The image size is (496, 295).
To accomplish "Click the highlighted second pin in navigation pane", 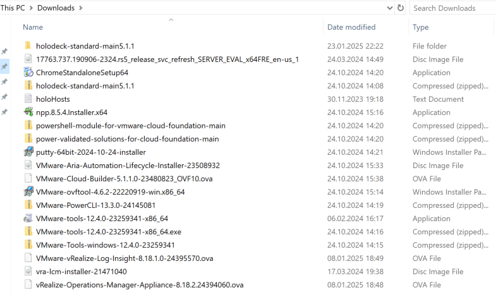I will tap(4, 66).
